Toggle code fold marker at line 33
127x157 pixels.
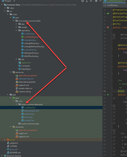[112, 49]
